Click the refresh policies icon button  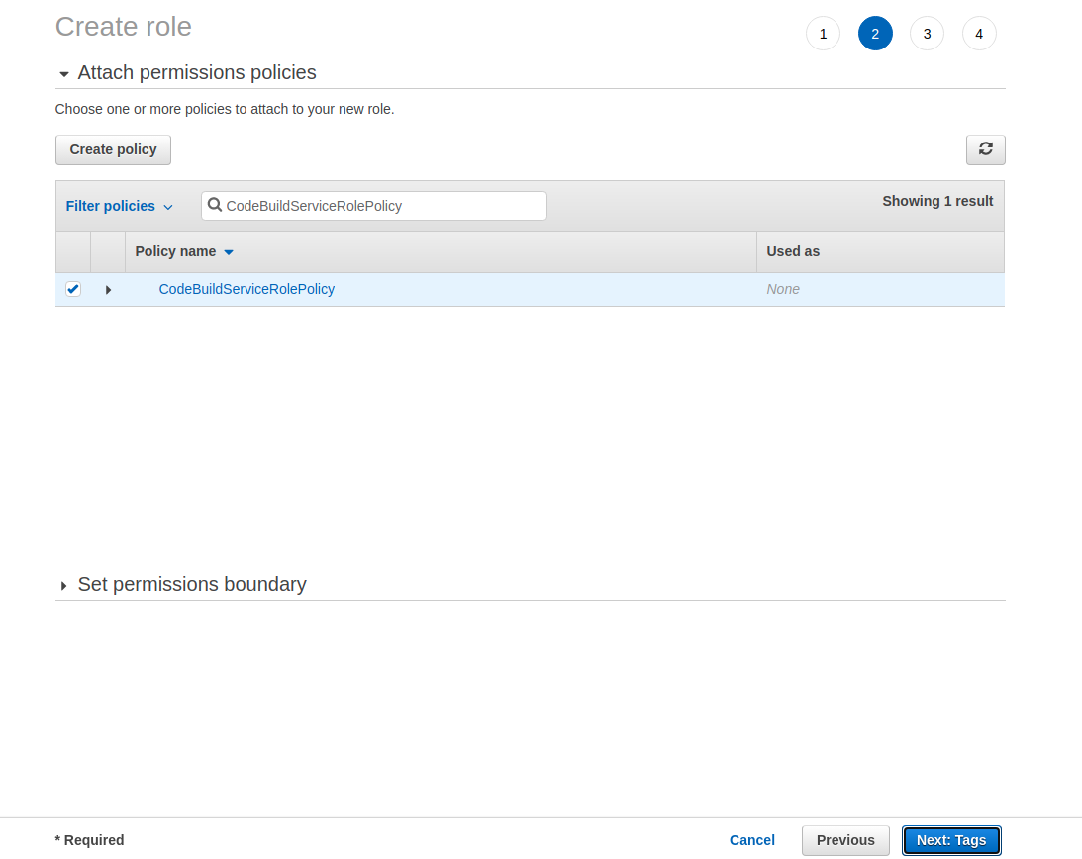tap(985, 149)
